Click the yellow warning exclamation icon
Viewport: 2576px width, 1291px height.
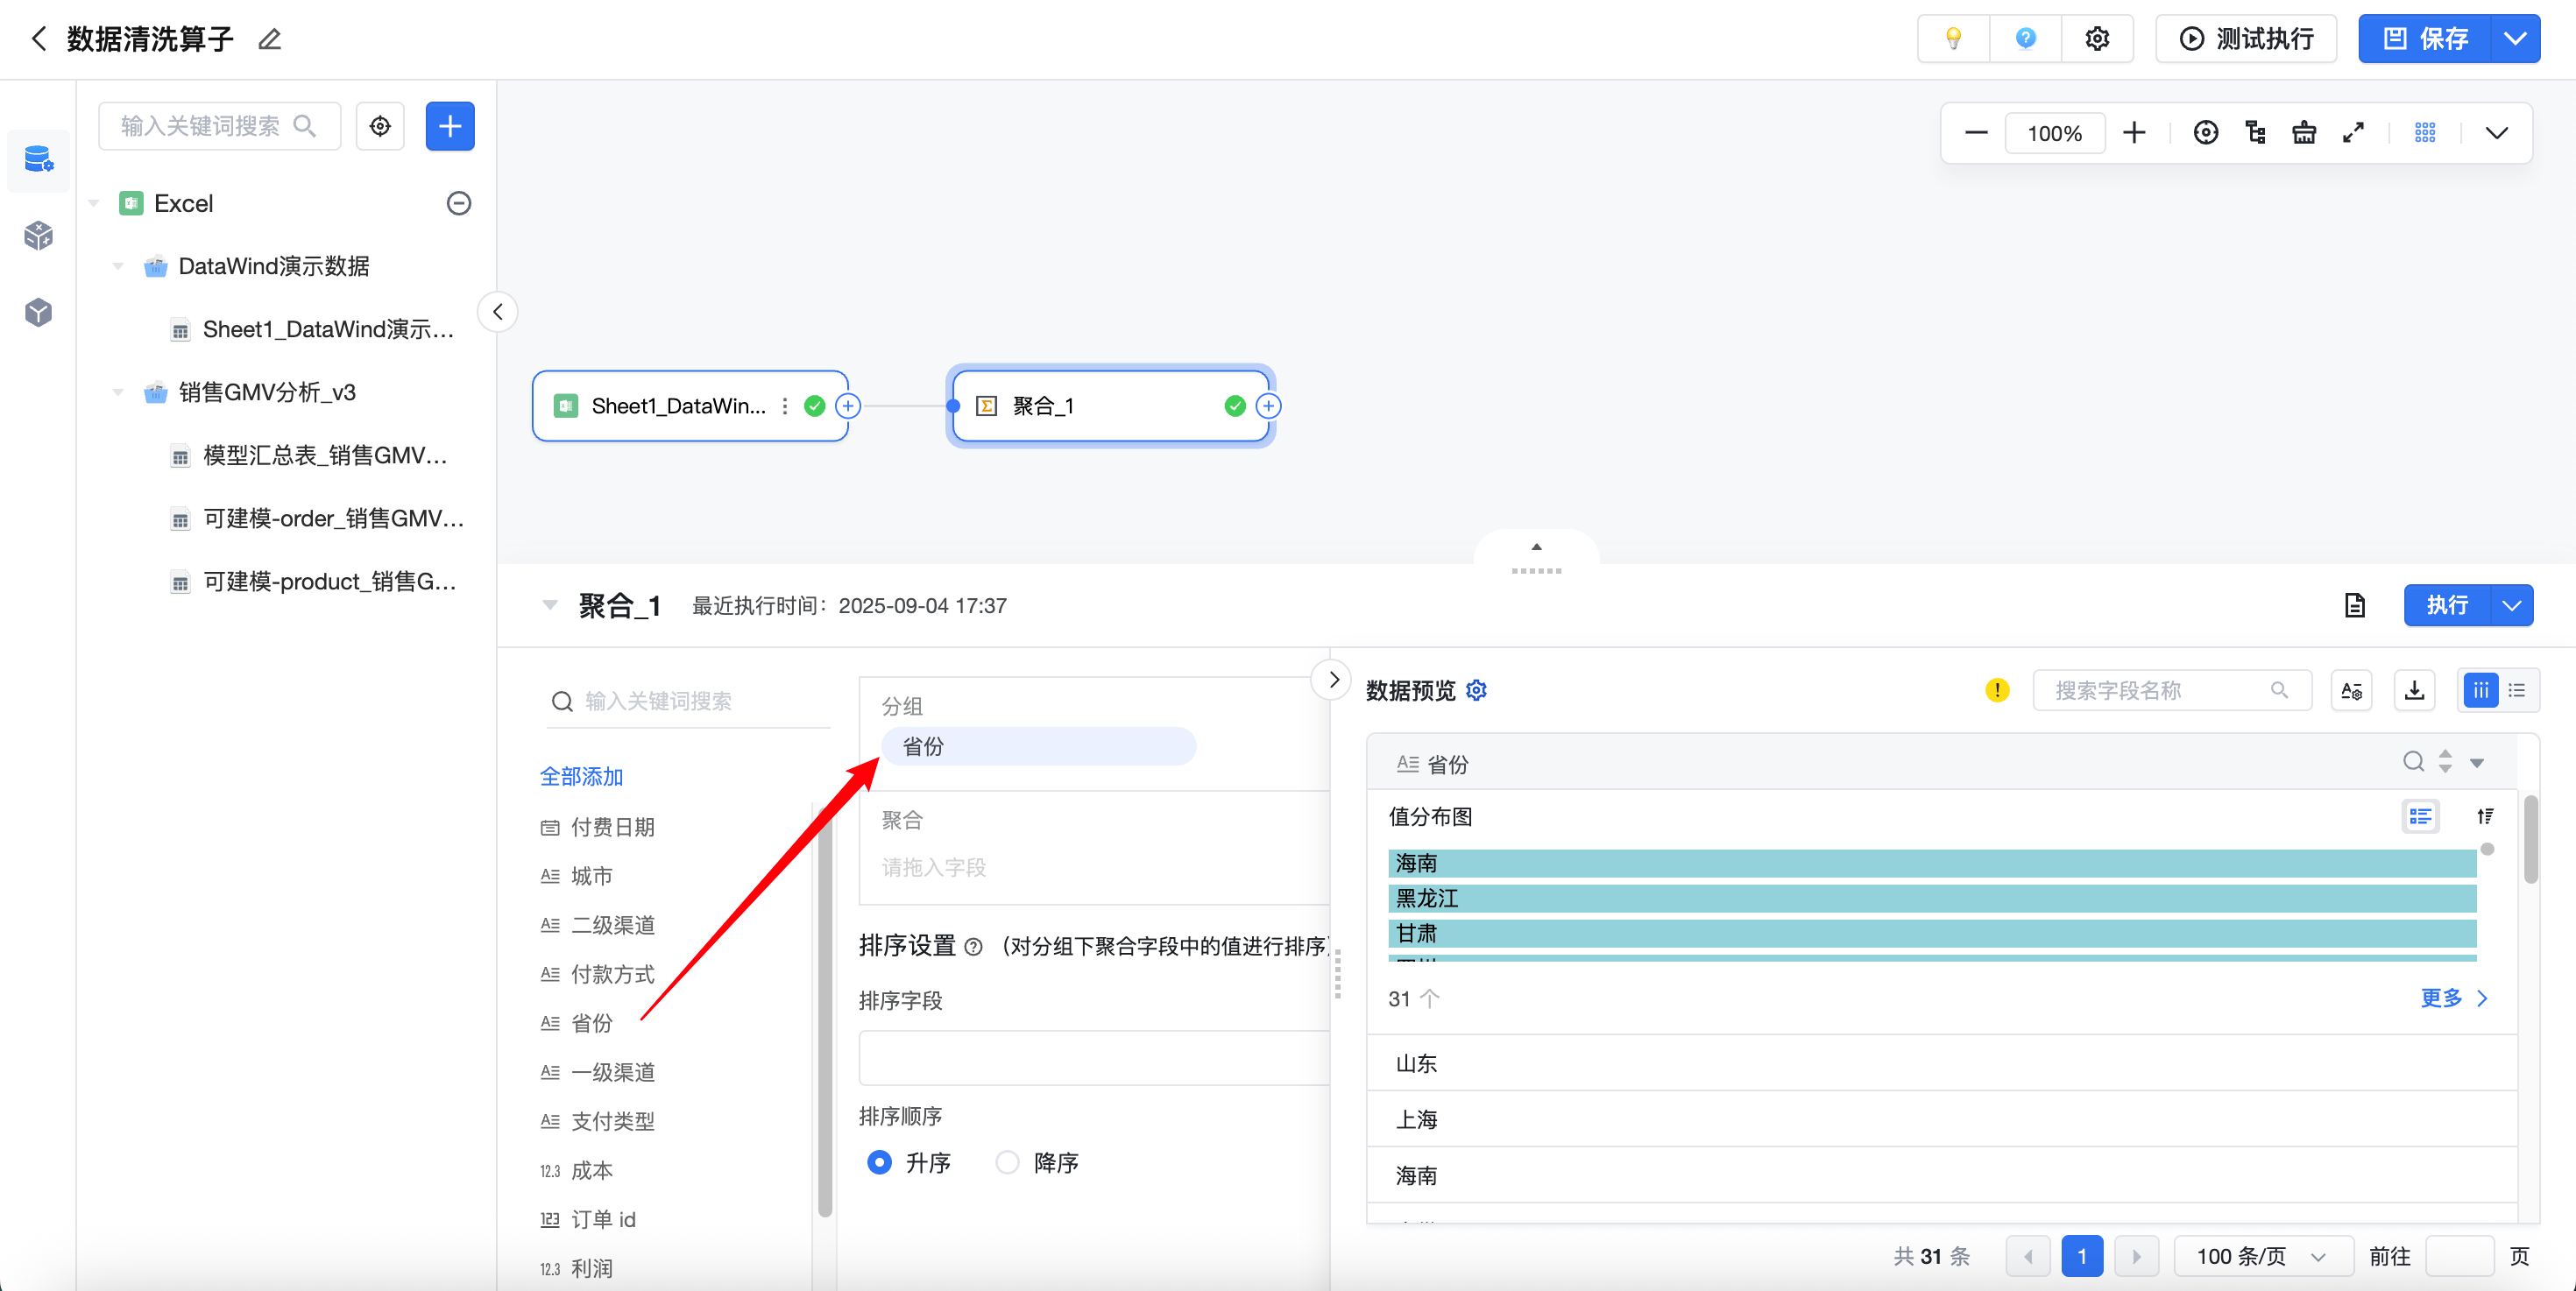point(1997,690)
